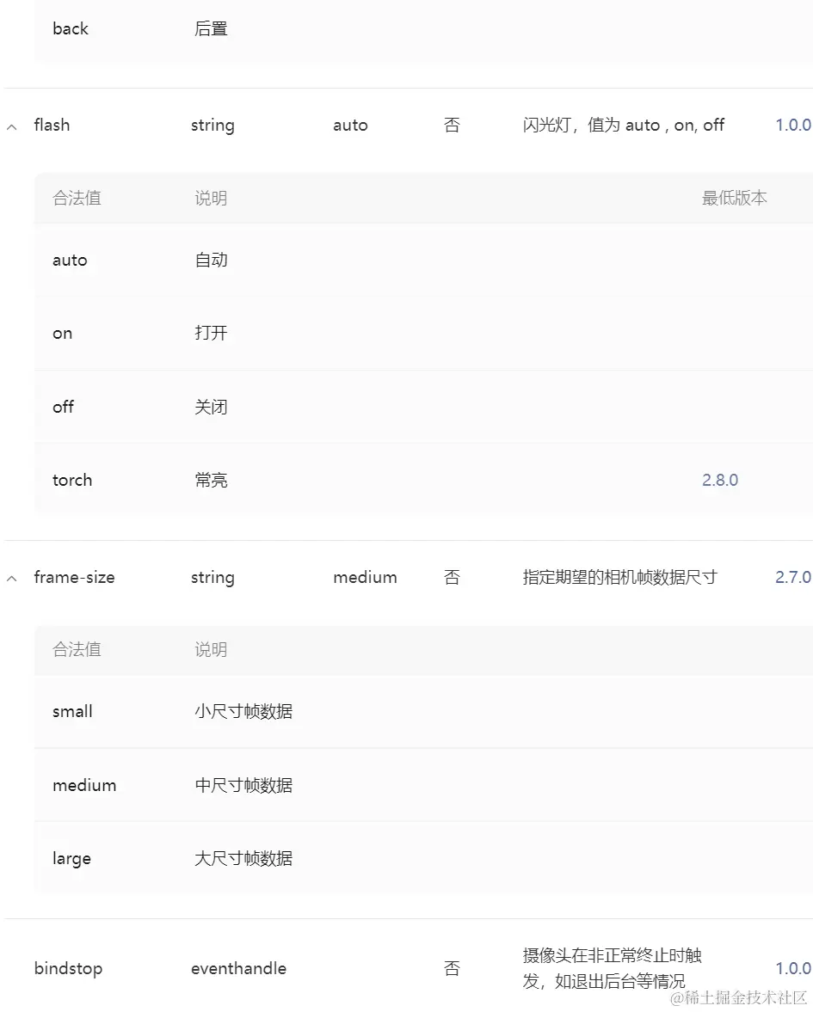The width and height of the screenshot is (813, 1012).
Task: Select the 'large' legal value cell
Action: pyautogui.click(x=71, y=859)
